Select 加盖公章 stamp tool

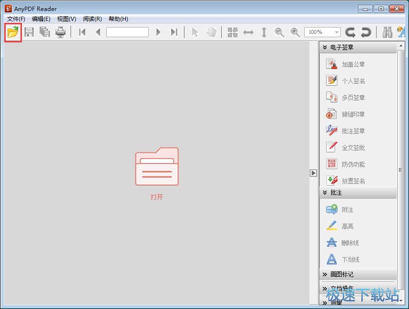pos(353,64)
